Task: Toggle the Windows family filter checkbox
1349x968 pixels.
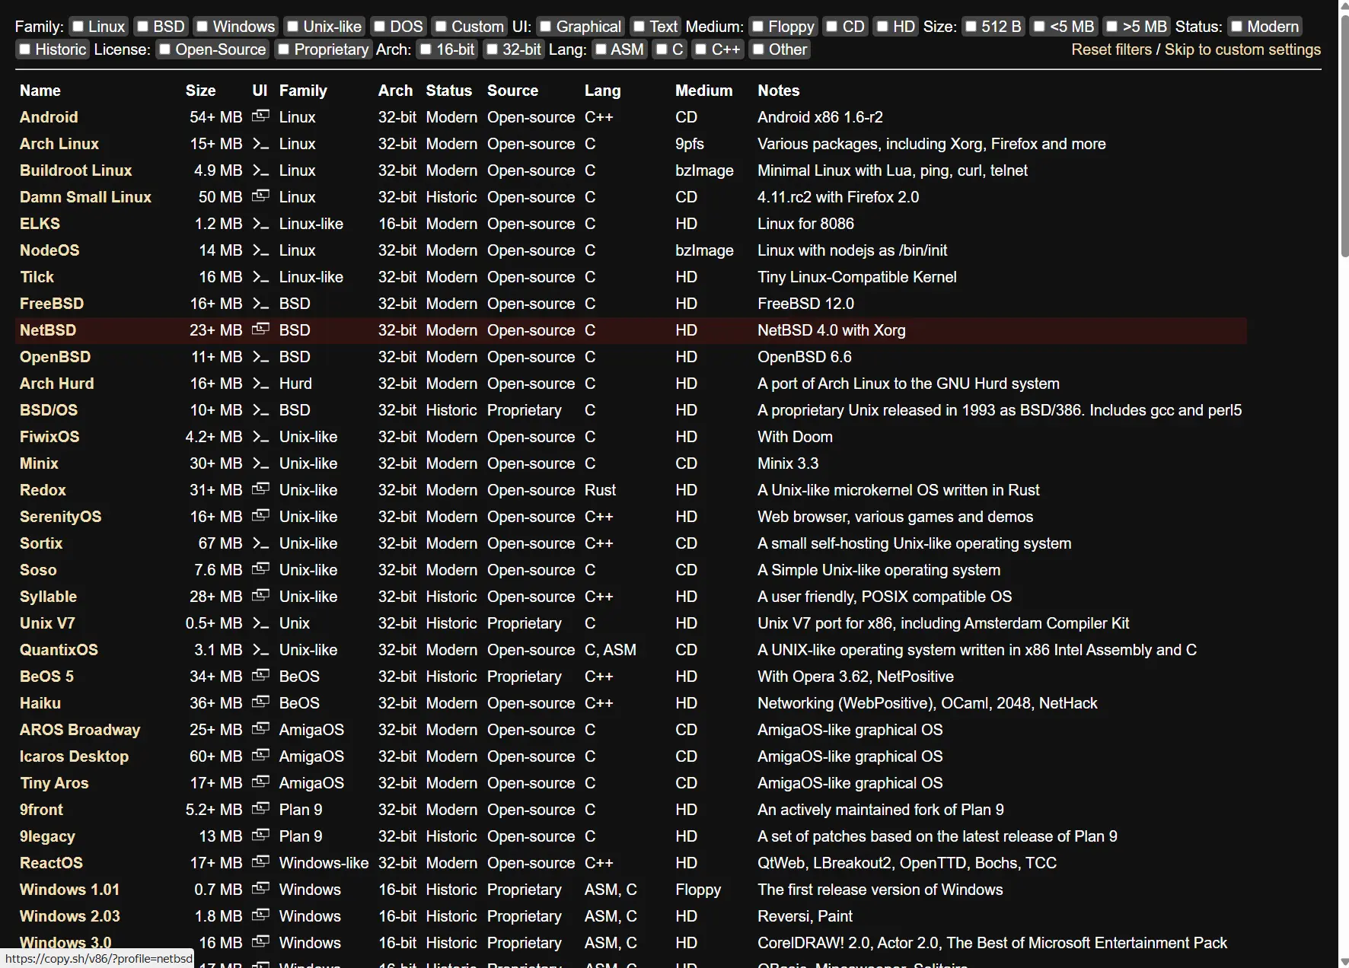Action: pos(202,27)
